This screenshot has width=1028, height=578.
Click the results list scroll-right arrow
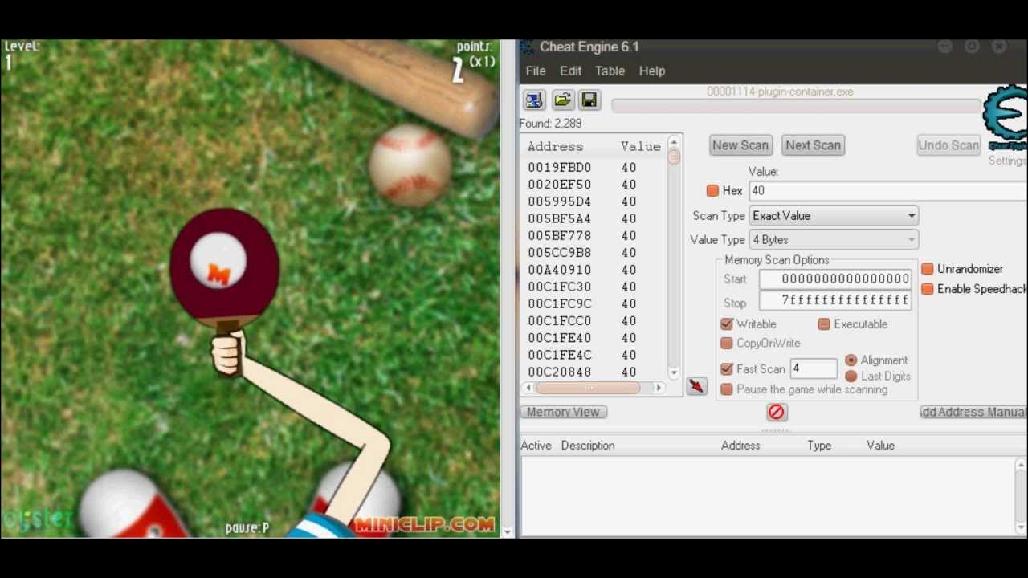659,388
